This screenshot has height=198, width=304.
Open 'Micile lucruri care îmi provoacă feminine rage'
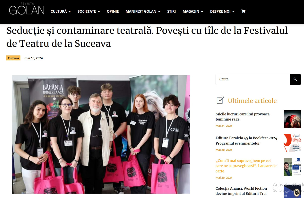point(242,117)
